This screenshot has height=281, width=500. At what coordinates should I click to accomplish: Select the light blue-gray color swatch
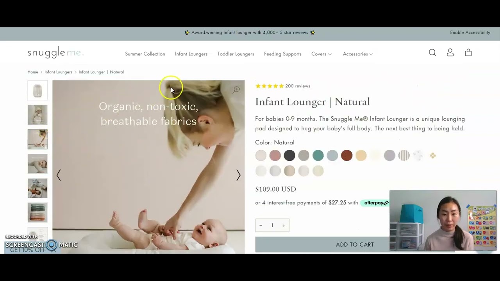click(x=332, y=155)
